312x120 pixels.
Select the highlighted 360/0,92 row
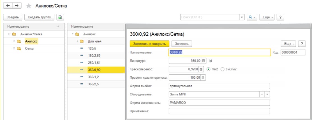(x=96, y=70)
